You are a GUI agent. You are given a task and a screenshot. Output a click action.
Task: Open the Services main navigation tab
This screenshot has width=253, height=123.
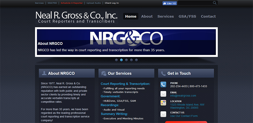[x=165, y=16]
